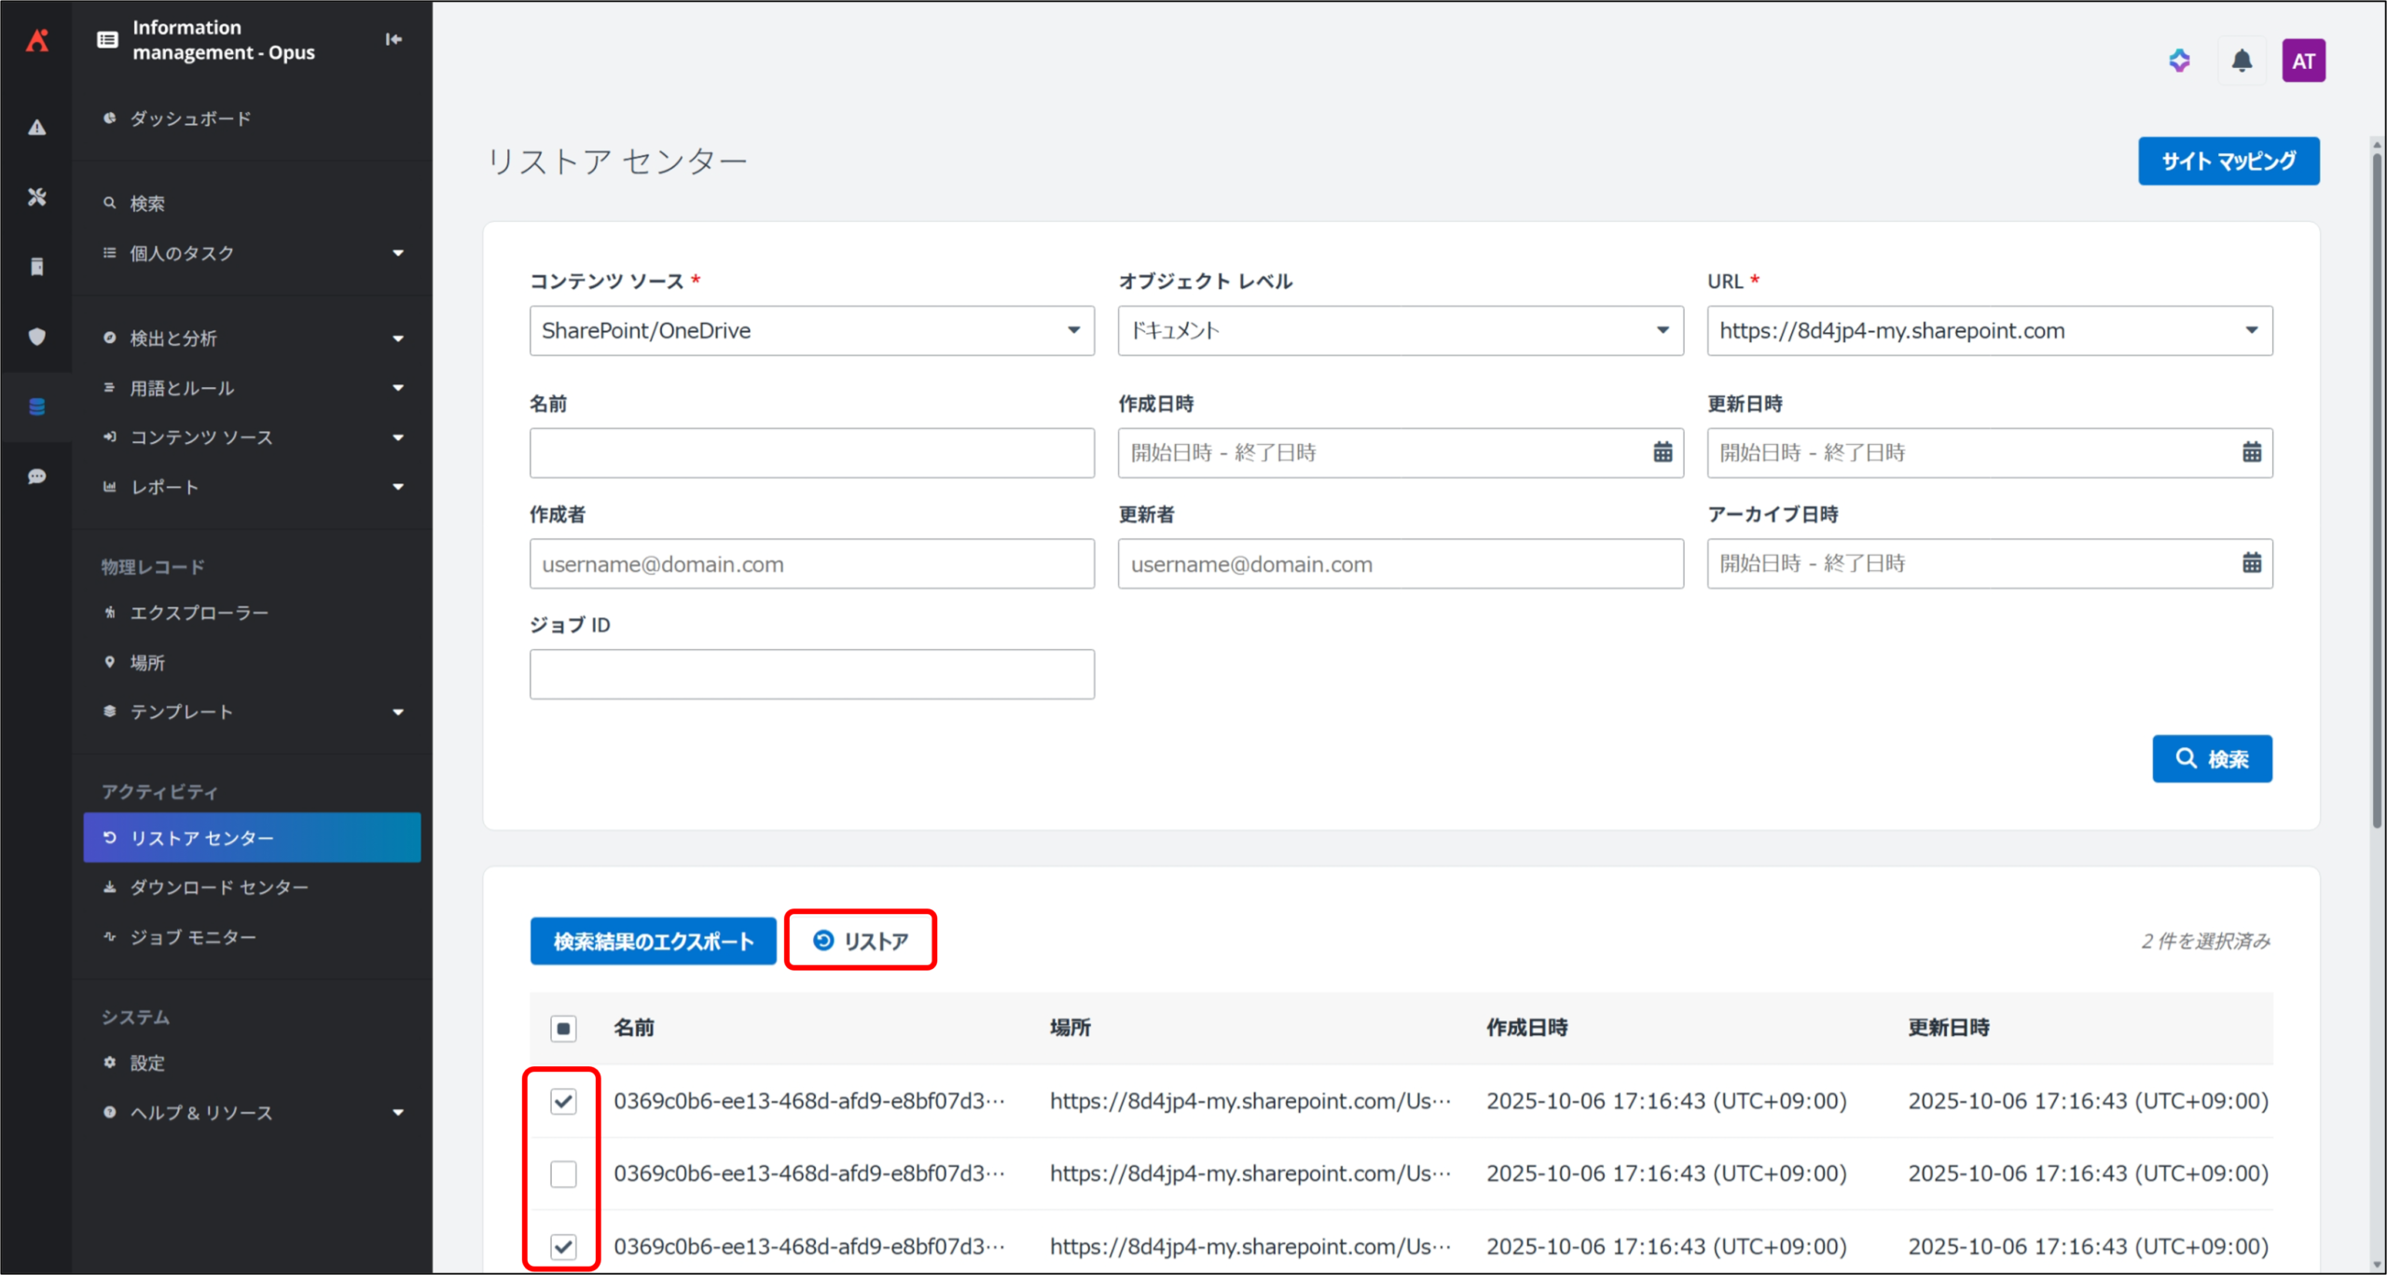Image resolution: width=2387 pixels, height=1275 pixels.
Task: Open calendar picker for アーカイブ日時 field
Action: point(2251,563)
